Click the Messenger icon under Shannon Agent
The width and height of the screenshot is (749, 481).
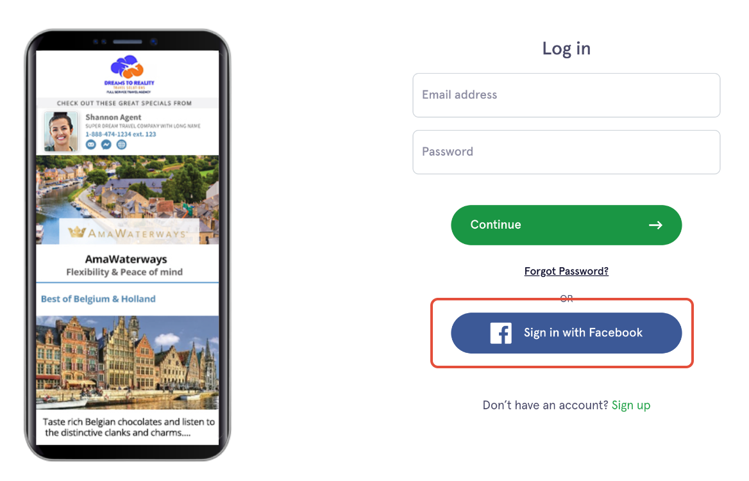(106, 145)
